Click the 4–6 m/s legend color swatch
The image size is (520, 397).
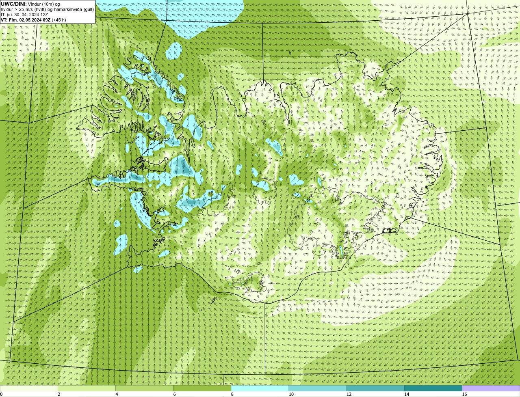tap(144, 388)
